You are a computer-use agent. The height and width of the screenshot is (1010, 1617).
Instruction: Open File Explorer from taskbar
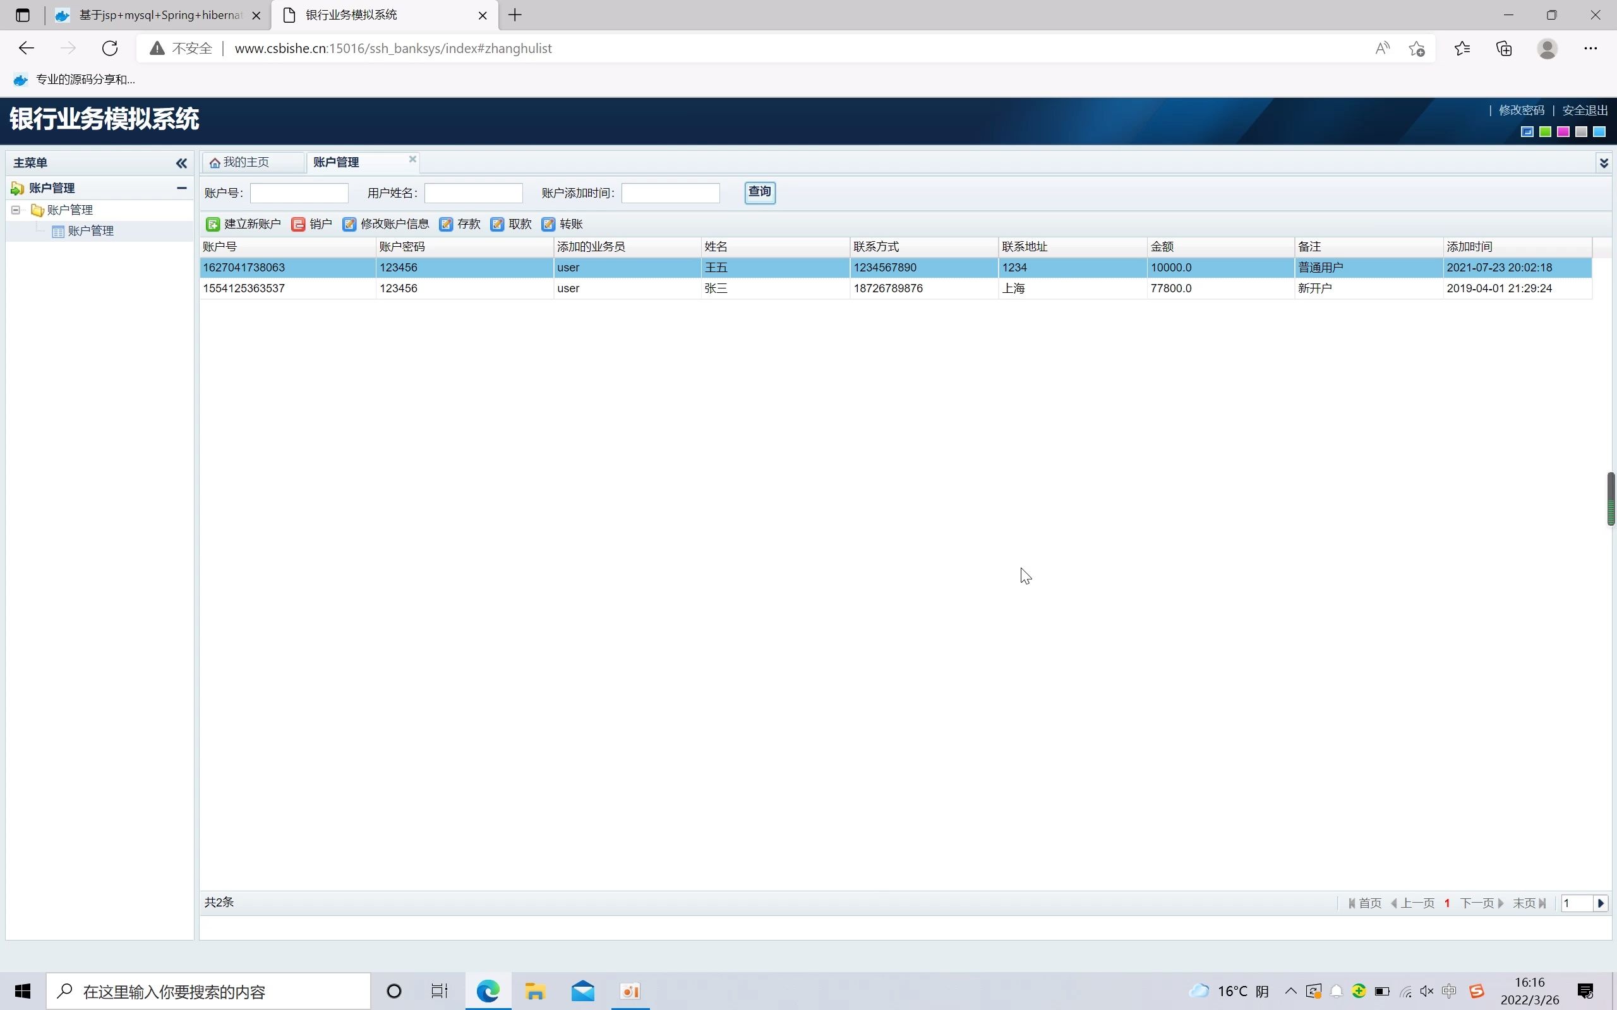(534, 991)
